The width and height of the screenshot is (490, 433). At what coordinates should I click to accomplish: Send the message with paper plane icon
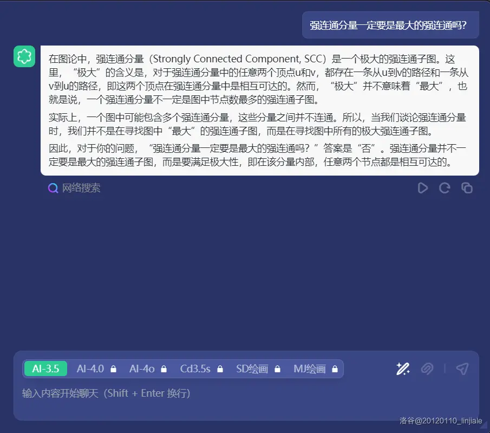(x=461, y=369)
